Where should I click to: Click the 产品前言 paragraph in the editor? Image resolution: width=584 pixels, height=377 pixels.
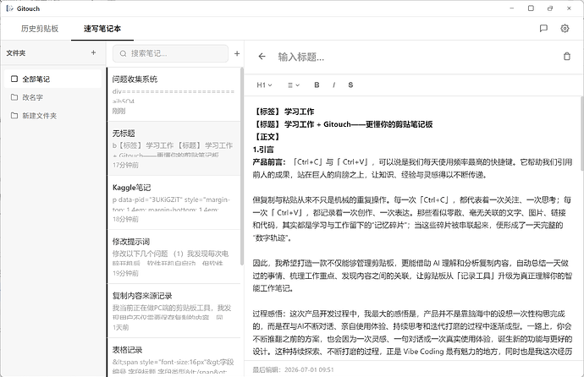[412, 168]
